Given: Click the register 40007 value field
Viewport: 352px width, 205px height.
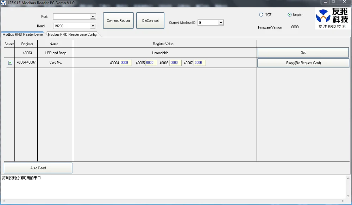Looking at the screenshot, I should (x=200, y=63).
